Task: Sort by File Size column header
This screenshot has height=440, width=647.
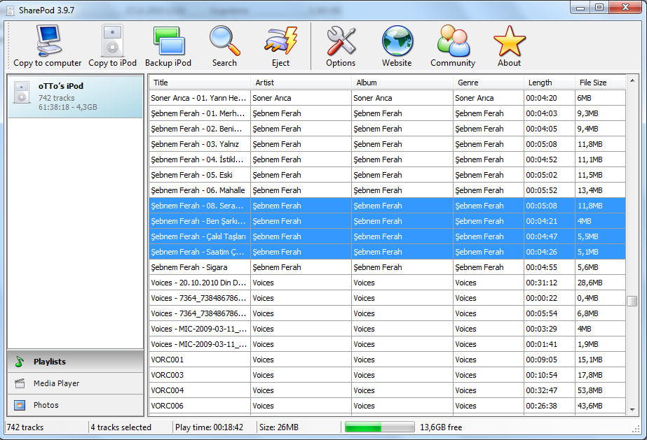Action: [600, 83]
